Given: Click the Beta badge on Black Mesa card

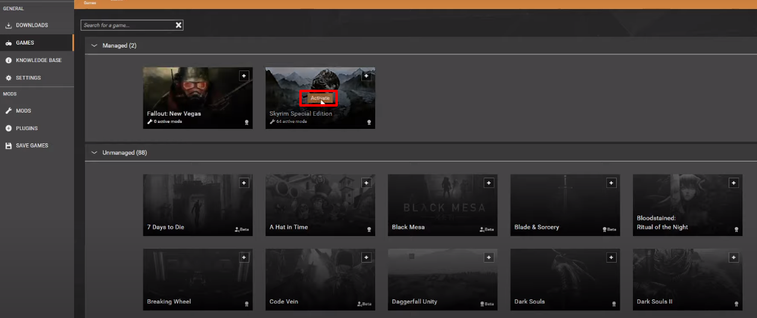Looking at the screenshot, I should click(x=487, y=229).
